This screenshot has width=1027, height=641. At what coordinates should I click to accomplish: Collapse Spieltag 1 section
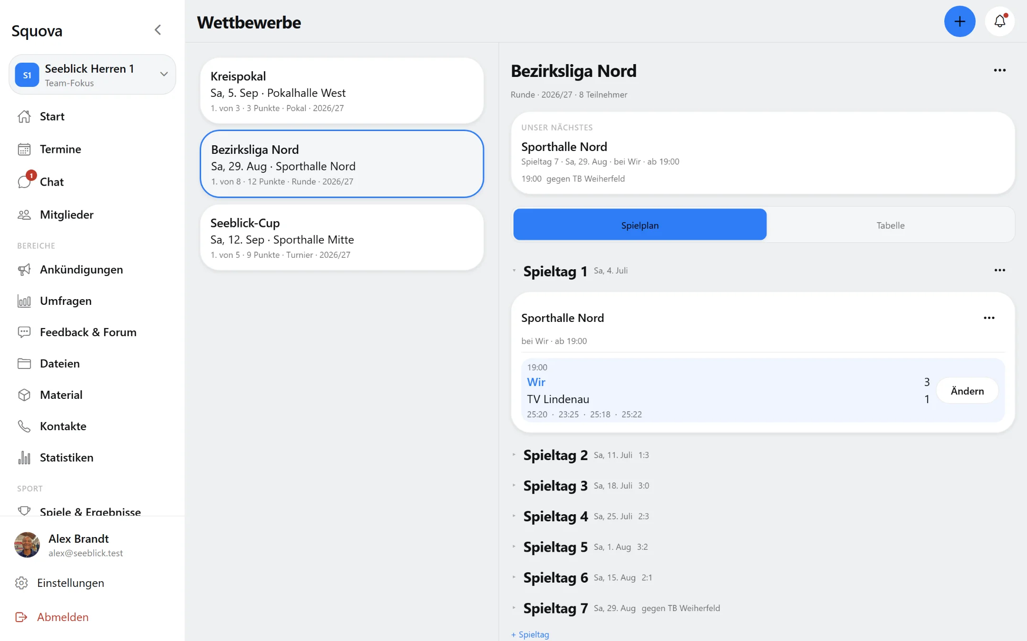[x=514, y=271]
